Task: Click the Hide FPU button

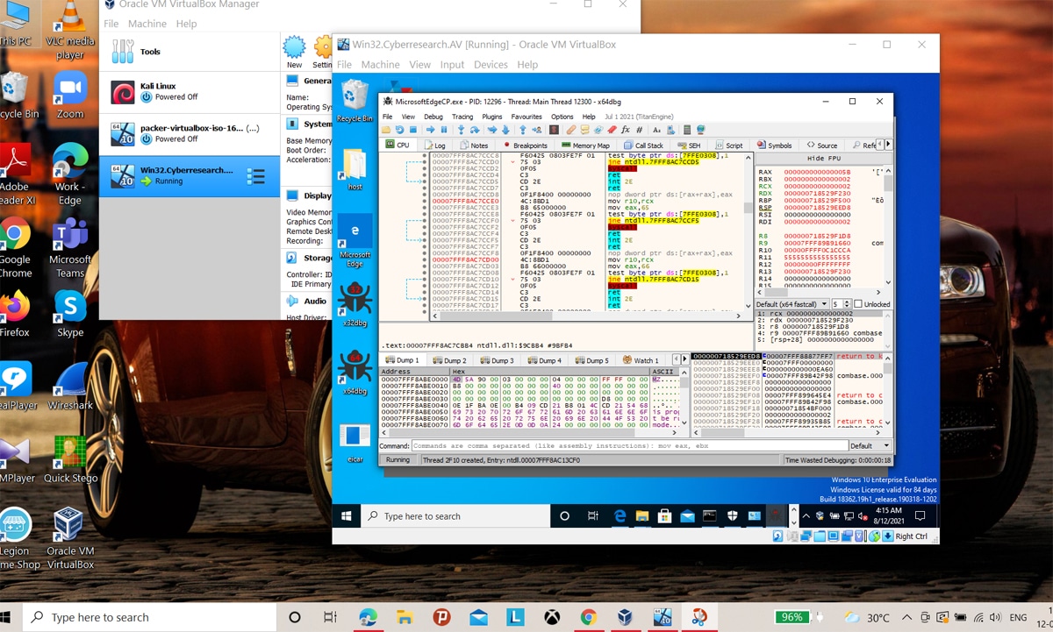Action: click(822, 158)
